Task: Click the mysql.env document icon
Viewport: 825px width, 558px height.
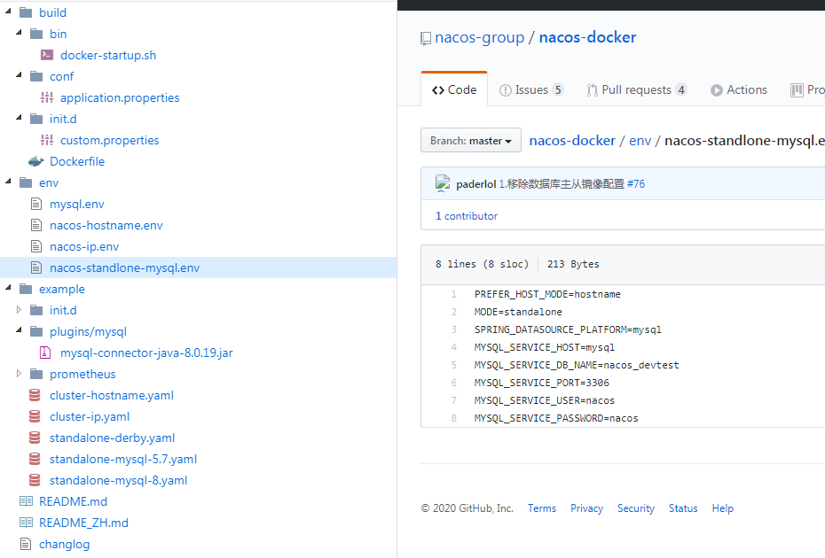Action: 35,204
